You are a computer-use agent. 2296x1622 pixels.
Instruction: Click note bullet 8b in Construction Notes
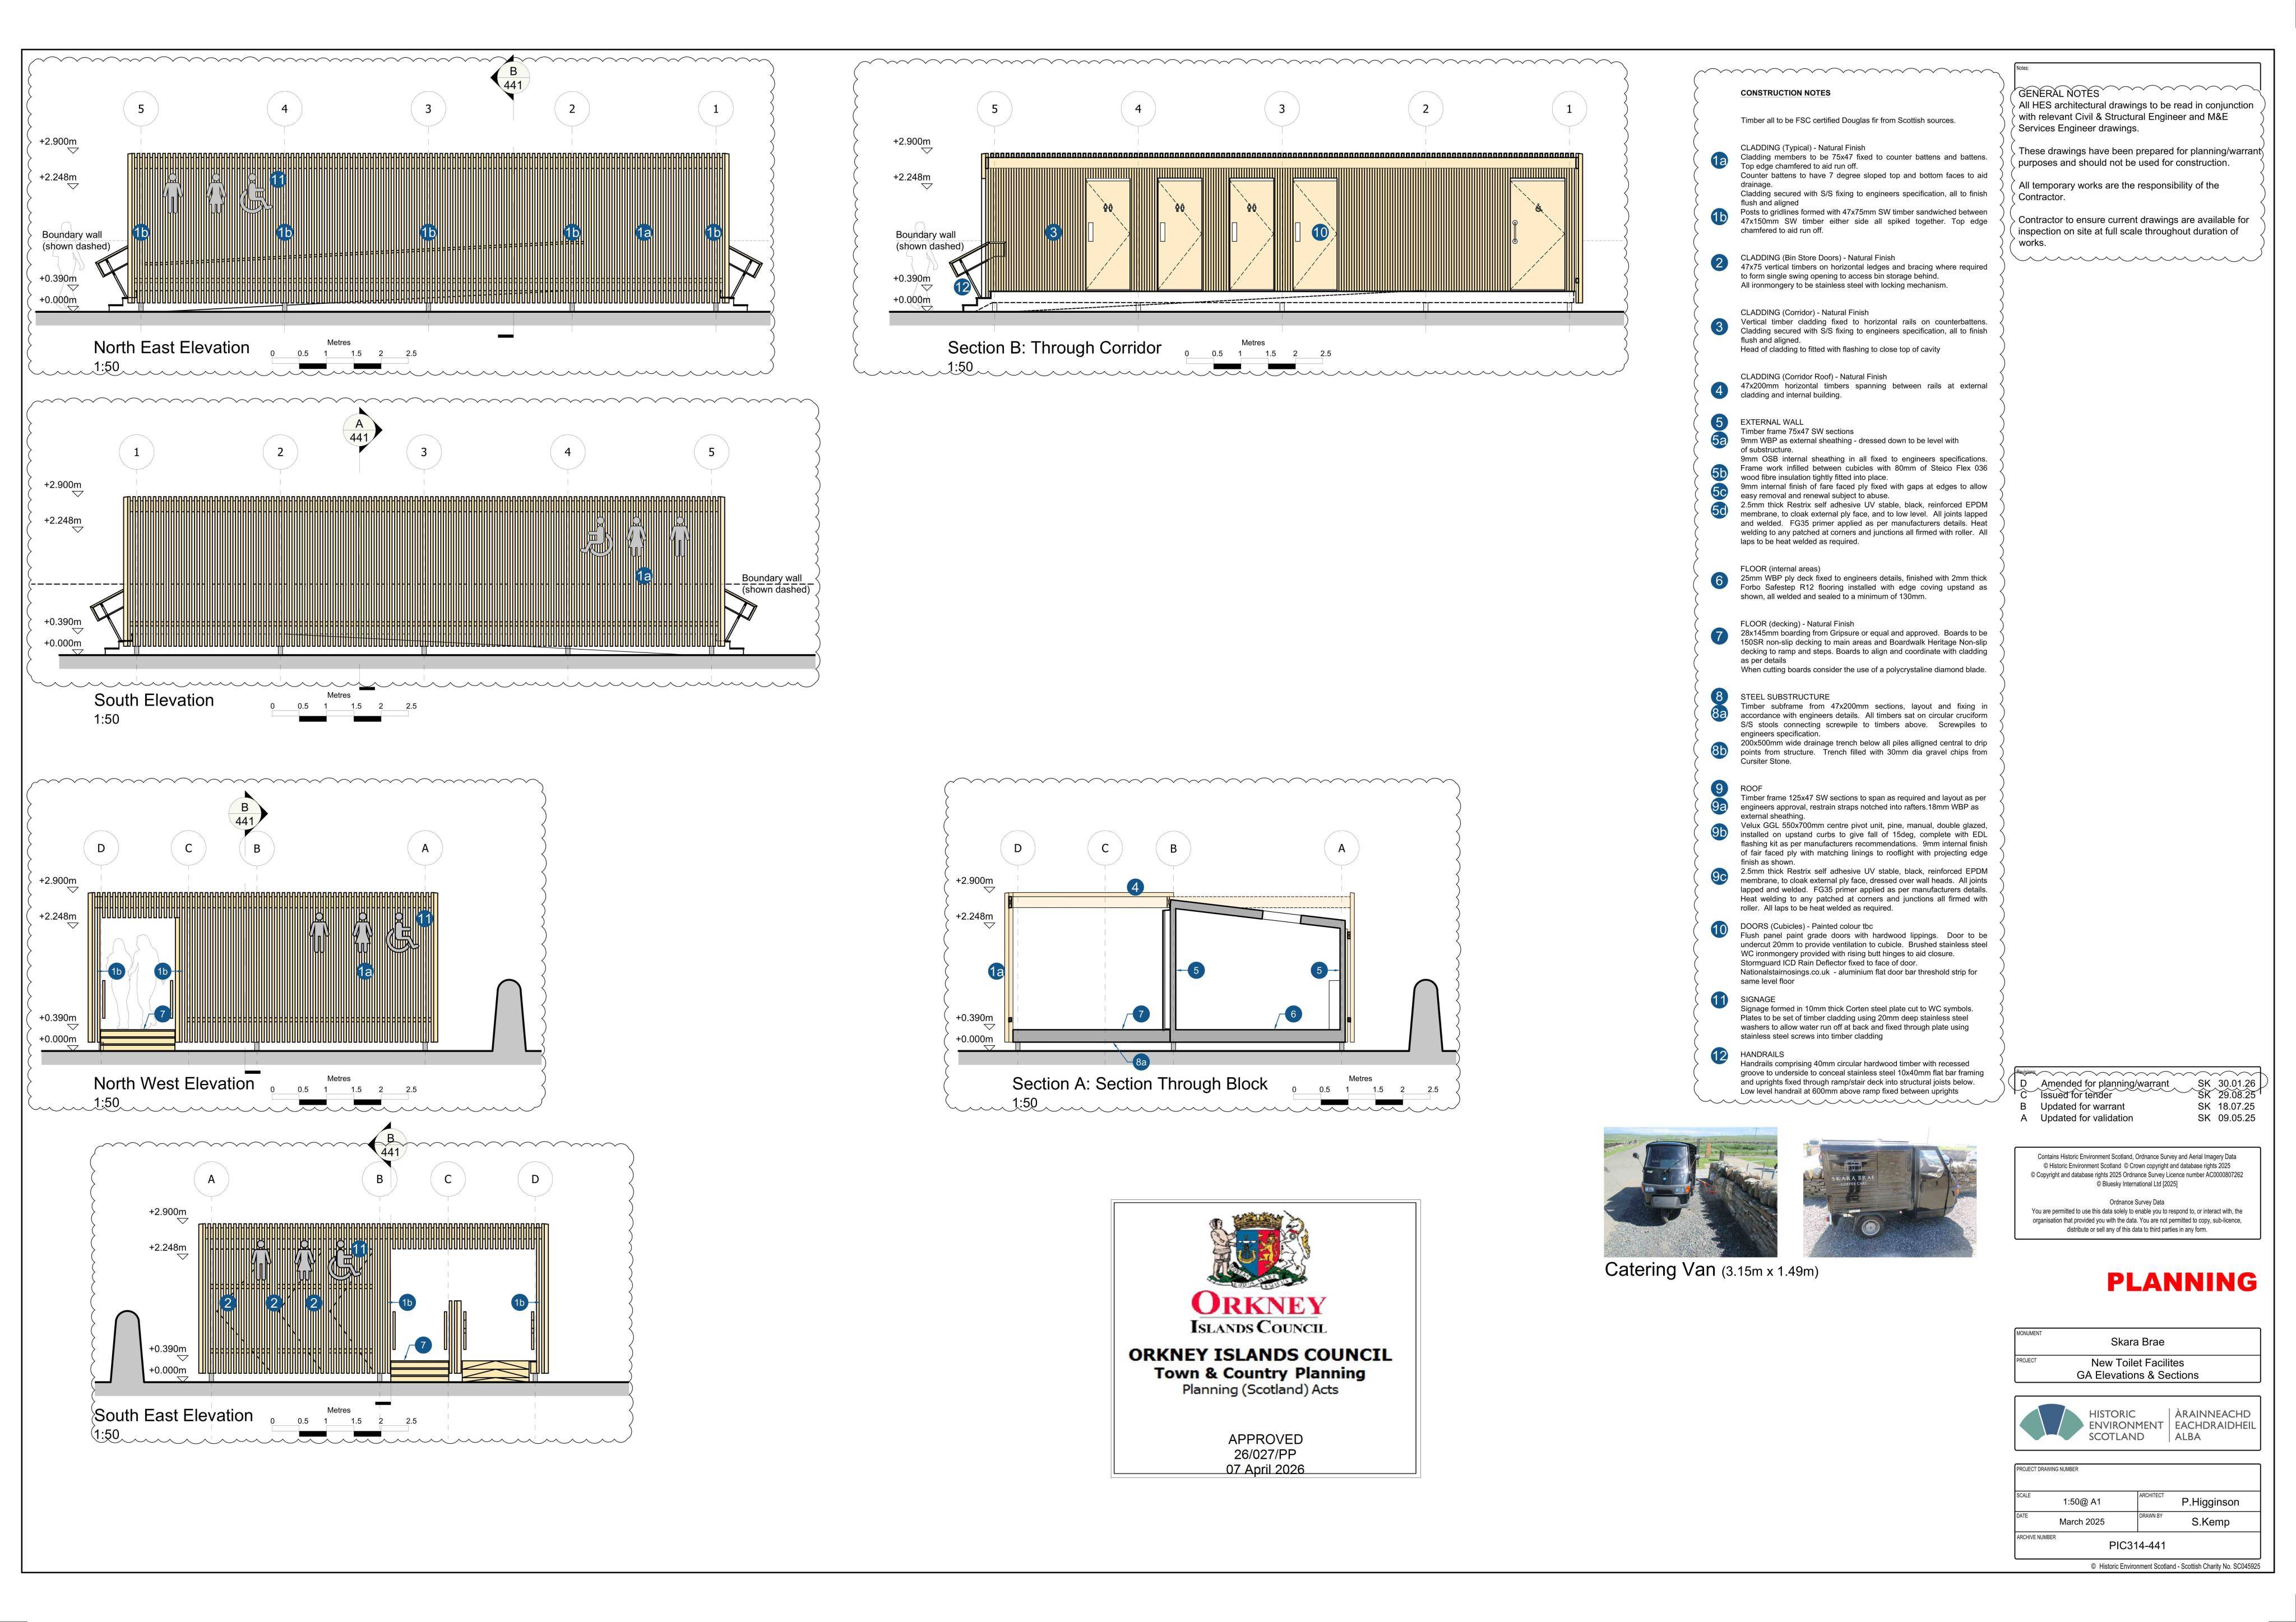[x=1719, y=750]
